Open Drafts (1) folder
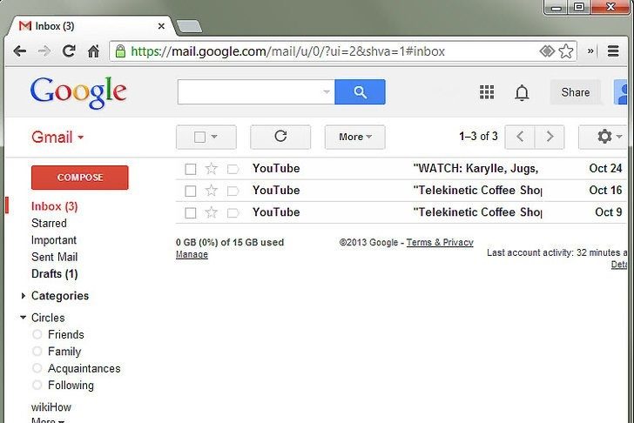The height and width of the screenshot is (423, 634). 54,274
